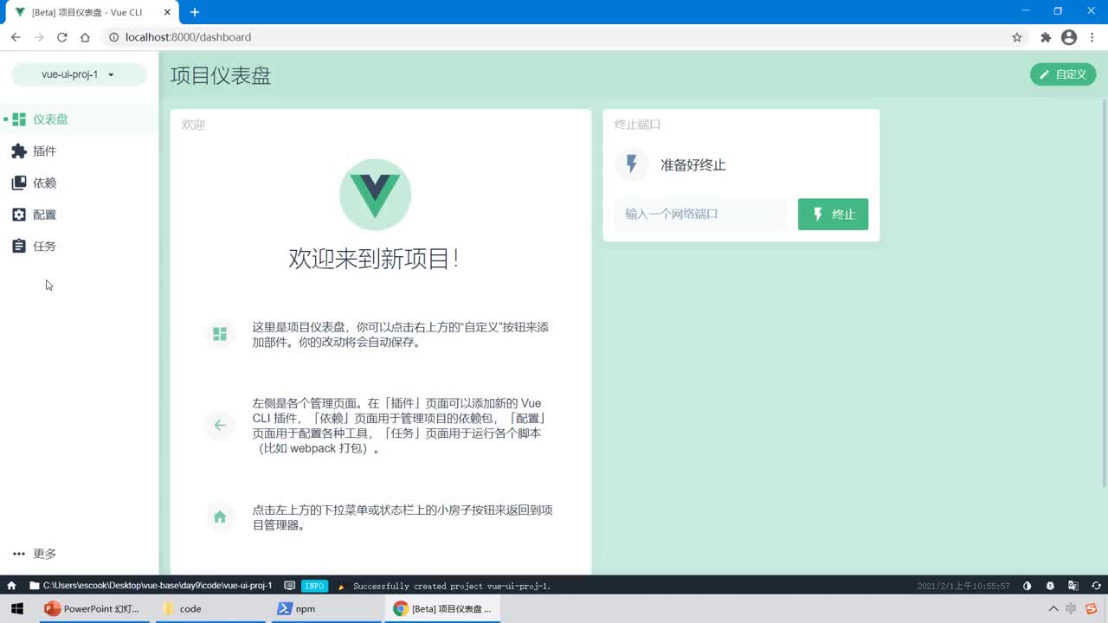Open the Chrome extensions puzzle icon

pyautogui.click(x=1046, y=37)
